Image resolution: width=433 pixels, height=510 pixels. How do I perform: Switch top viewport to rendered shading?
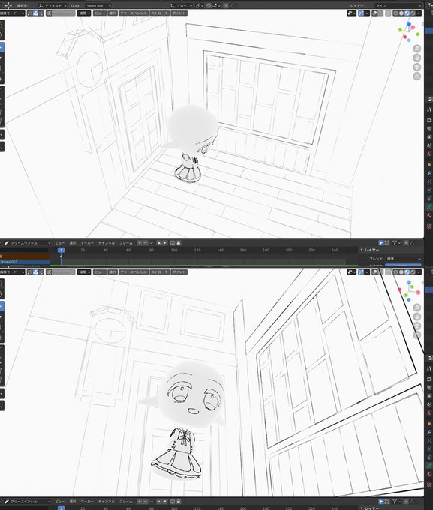[413, 13]
